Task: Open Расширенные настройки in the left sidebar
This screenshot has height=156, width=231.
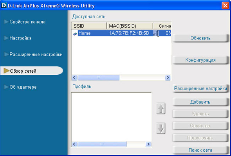Action: (x=36, y=54)
